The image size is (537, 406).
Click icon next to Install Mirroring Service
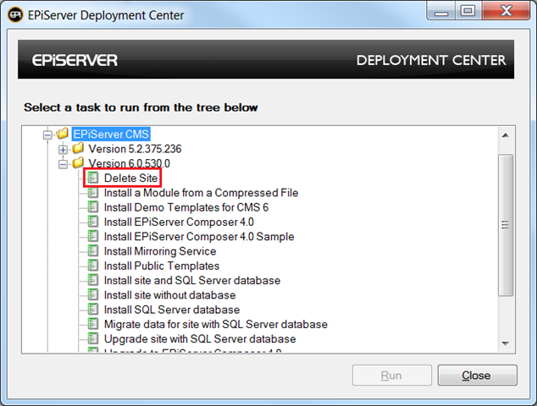[94, 251]
